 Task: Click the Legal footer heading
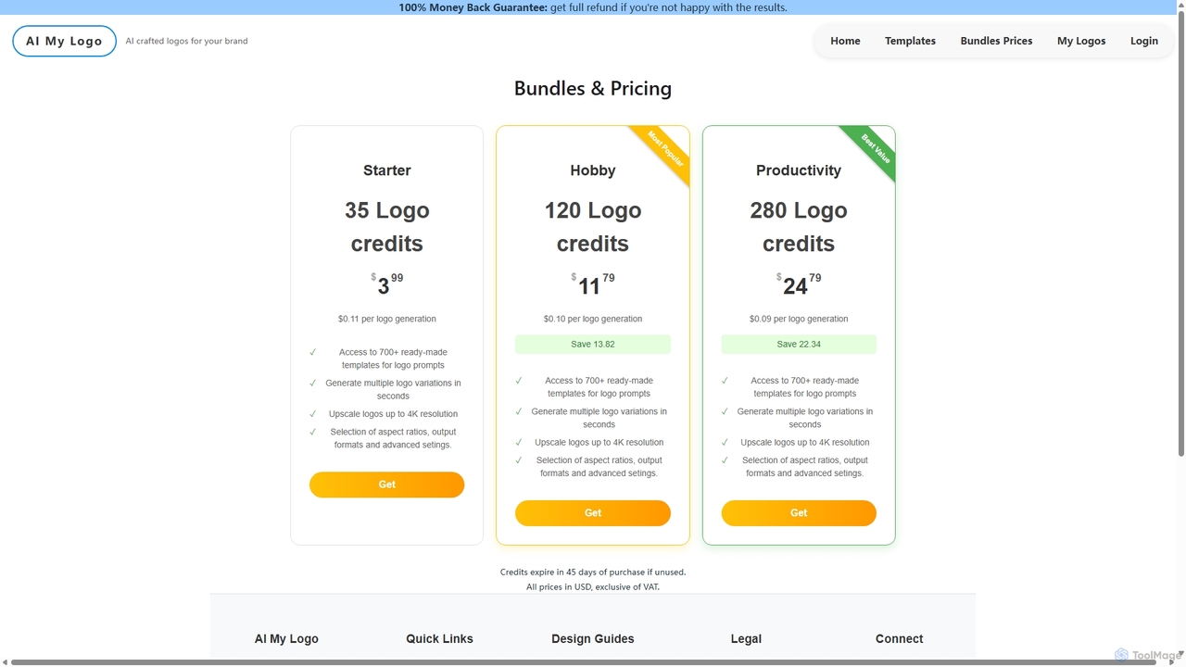point(746,639)
